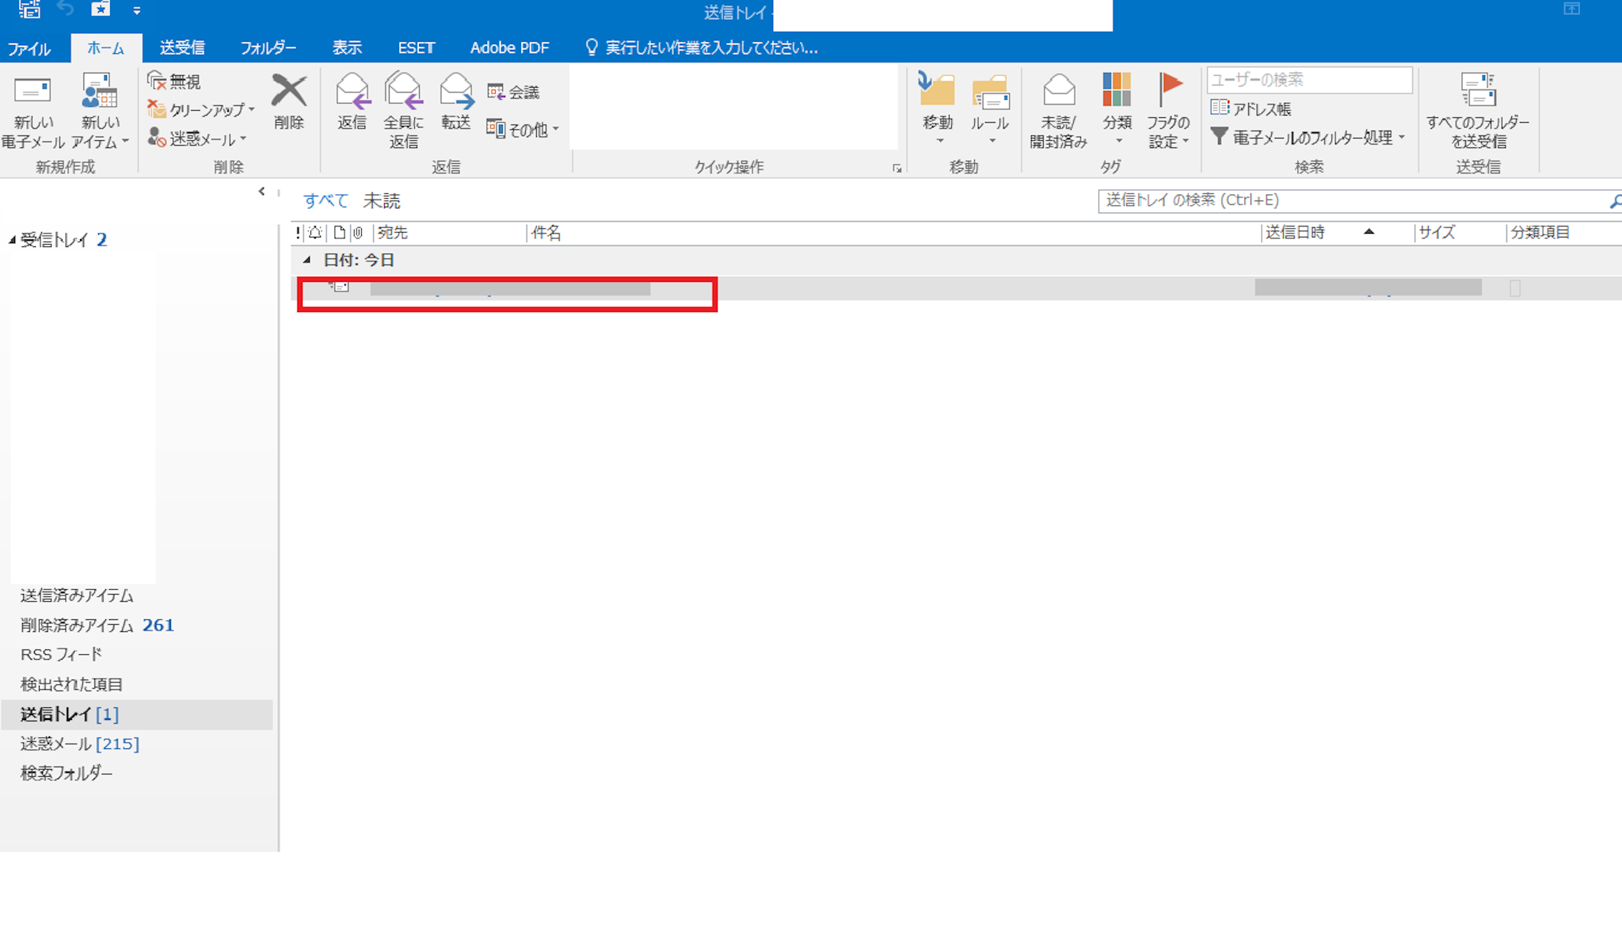Collapse the Date: Today (日付: 今日) group
The image size is (1622, 940).
point(307,260)
